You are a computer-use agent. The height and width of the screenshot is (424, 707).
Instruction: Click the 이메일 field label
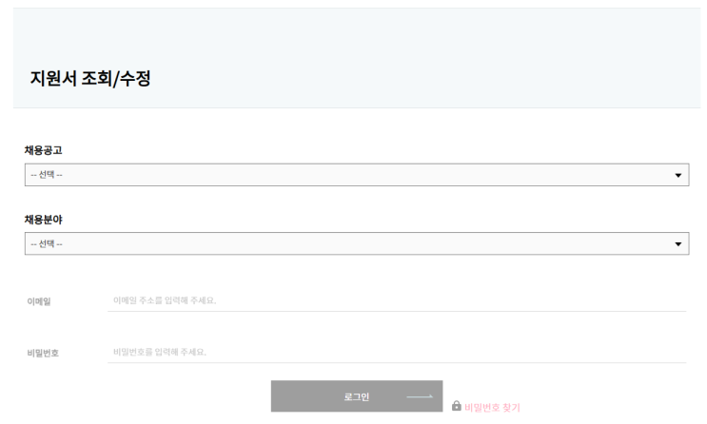click(39, 301)
